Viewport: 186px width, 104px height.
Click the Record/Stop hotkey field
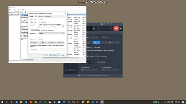click(90, 70)
